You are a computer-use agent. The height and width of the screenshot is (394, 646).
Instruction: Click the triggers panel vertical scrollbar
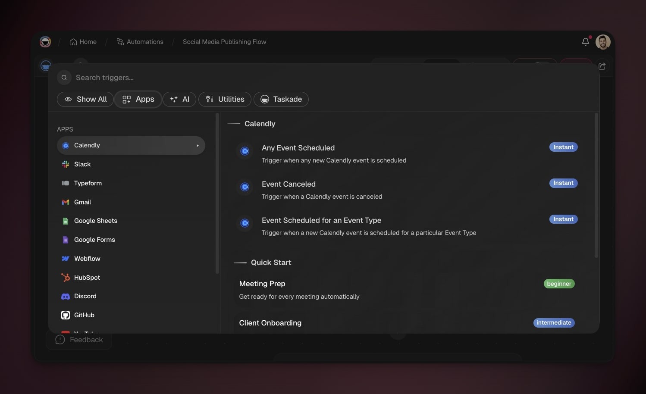pyautogui.click(x=596, y=185)
